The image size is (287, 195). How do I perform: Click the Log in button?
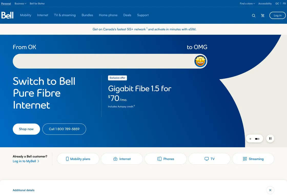(278, 15)
